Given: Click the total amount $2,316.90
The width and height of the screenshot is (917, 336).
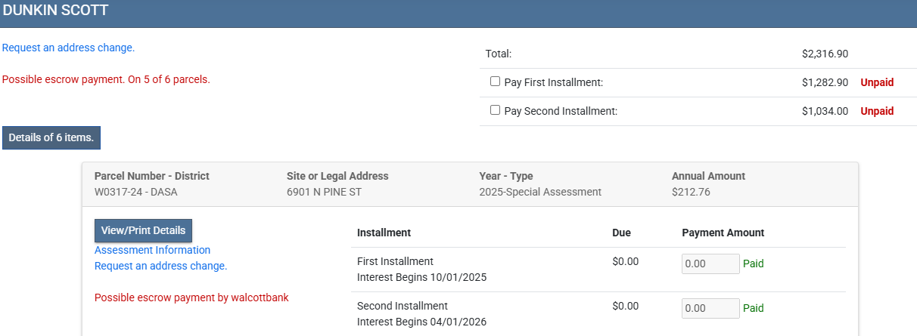Looking at the screenshot, I should (x=825, y=54).
